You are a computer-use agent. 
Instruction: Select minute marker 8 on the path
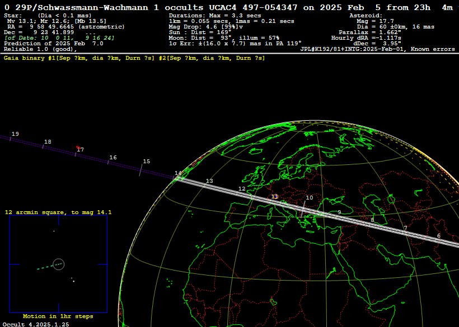[x=372, y=220]
